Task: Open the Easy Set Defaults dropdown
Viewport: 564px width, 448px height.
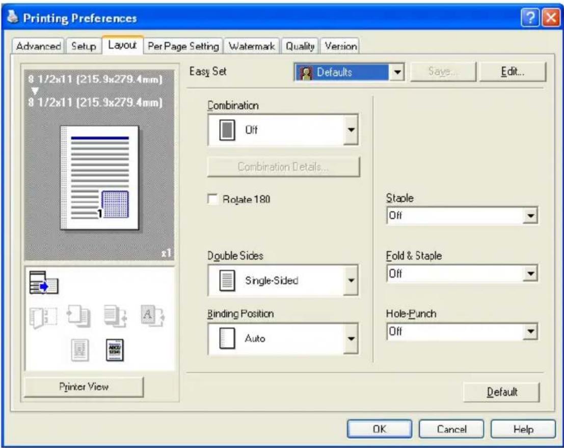Action: tap(397, 72)
